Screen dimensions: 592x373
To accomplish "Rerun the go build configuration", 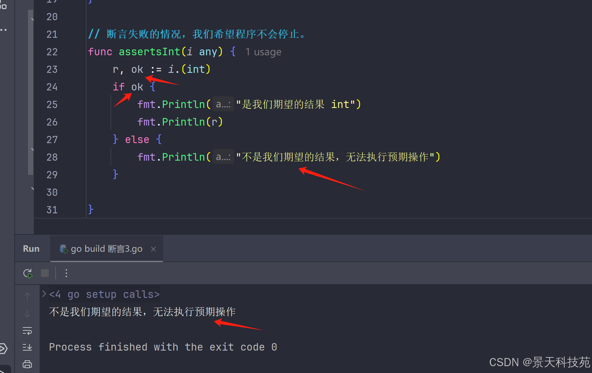I will 28,273.
